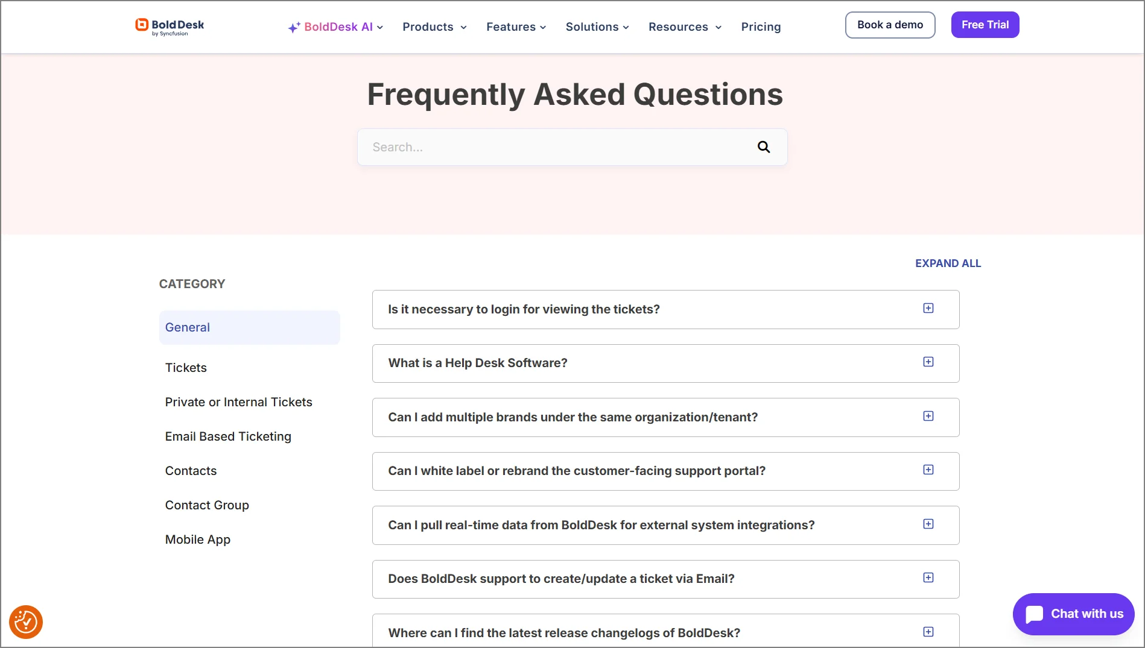Screen dimensions: 1145x648
Task: Expand the question about login for viewing tickets
Action: (x=928, y=307)
